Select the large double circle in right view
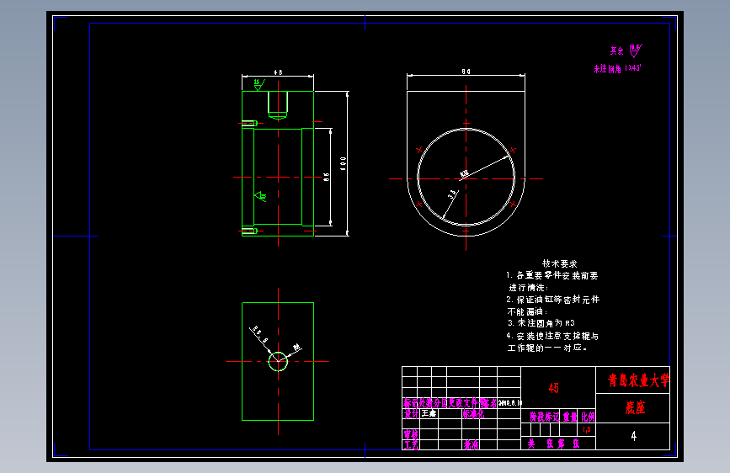This screenshot has height=473, width=730. [x=466, y=178]
